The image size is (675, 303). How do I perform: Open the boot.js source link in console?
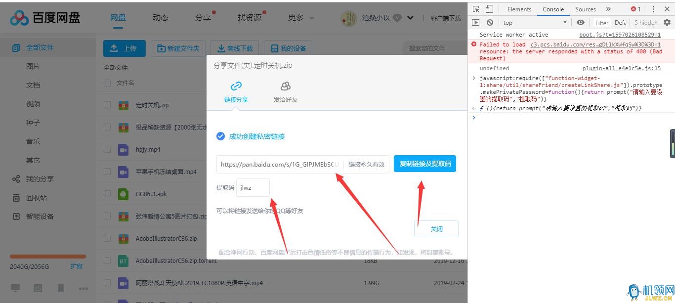click(x=620, y=35)
